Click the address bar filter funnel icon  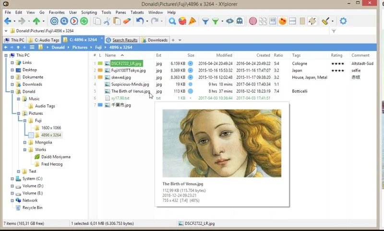pyautogui.click(x=334, y=31)
